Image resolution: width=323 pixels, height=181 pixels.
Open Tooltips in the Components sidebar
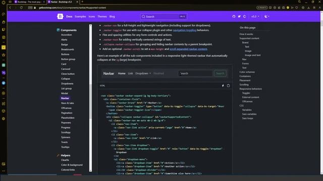click(65, 147)
